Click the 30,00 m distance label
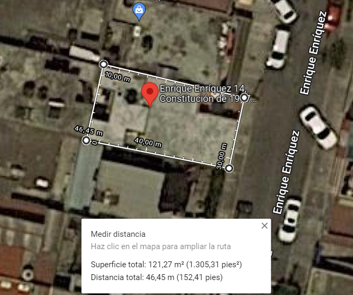 pyautogui.click(x=222, y=156)
